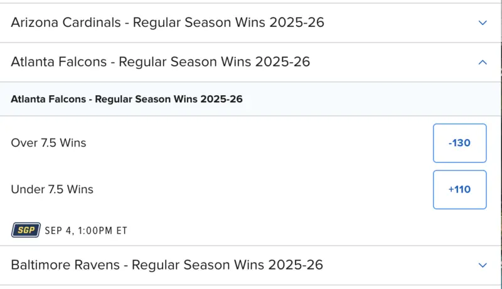The image size is (502, 289).
Task: Select the +110 odds button
Action: click(459, 189)
